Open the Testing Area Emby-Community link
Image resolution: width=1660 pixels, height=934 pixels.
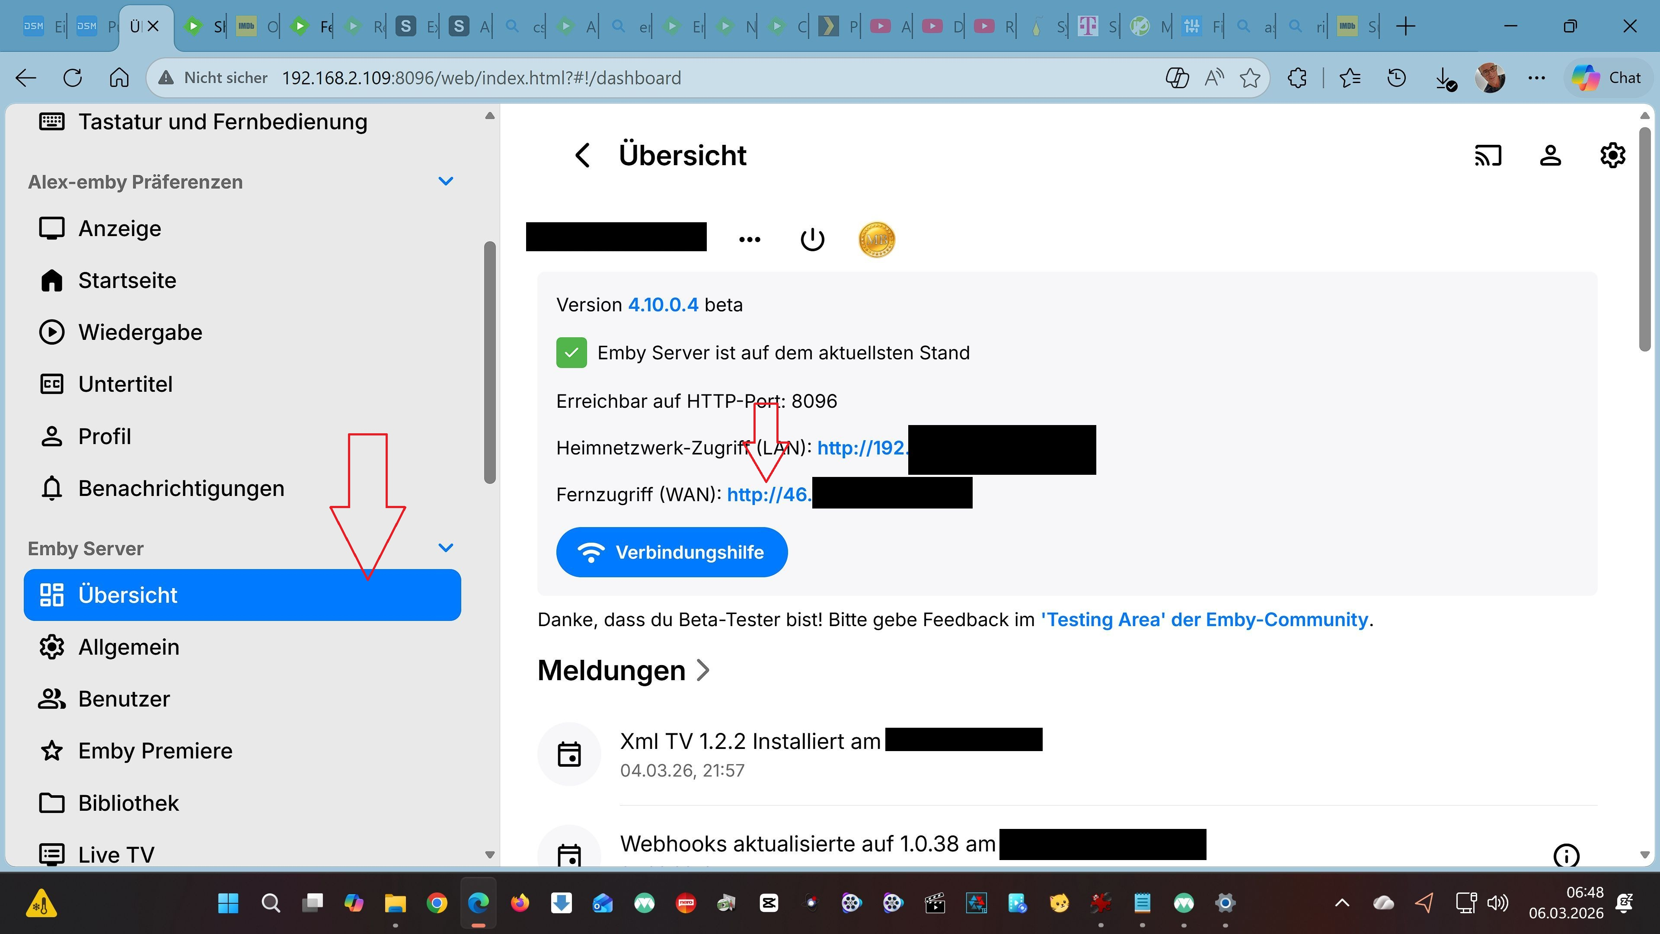point(1204,620)
